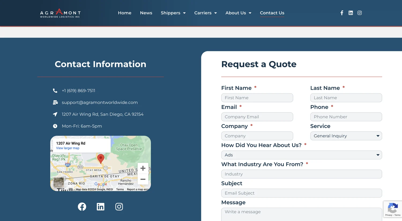Open Facebook from the header icons
The width and height of the screenshot is (402, 221).
click(x=342, y=13)
